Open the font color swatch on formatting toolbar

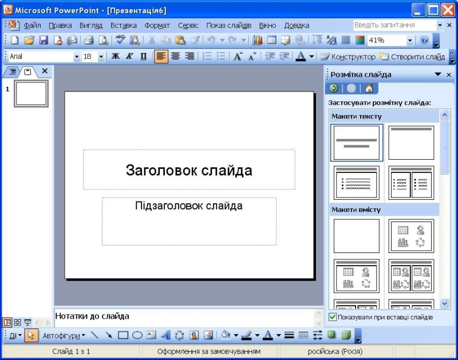[301, 56]
